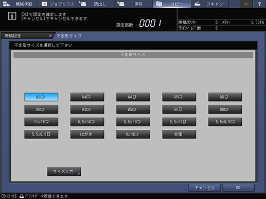Click キャンセル to cancel the settings
The width and height of the screenshot is (266, 199).
[x=204, y=188]
